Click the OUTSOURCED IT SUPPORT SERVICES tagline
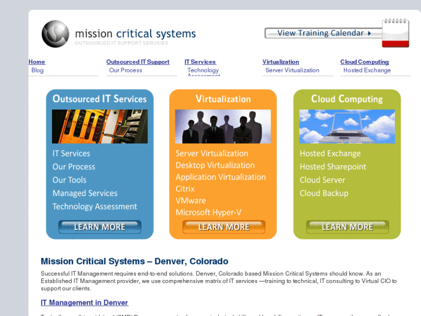This screenshot has height=316, width=421. (122, 43)
